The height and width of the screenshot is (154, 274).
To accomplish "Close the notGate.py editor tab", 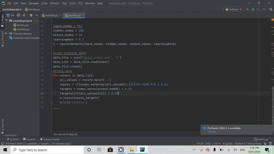I will pos(60,15).
